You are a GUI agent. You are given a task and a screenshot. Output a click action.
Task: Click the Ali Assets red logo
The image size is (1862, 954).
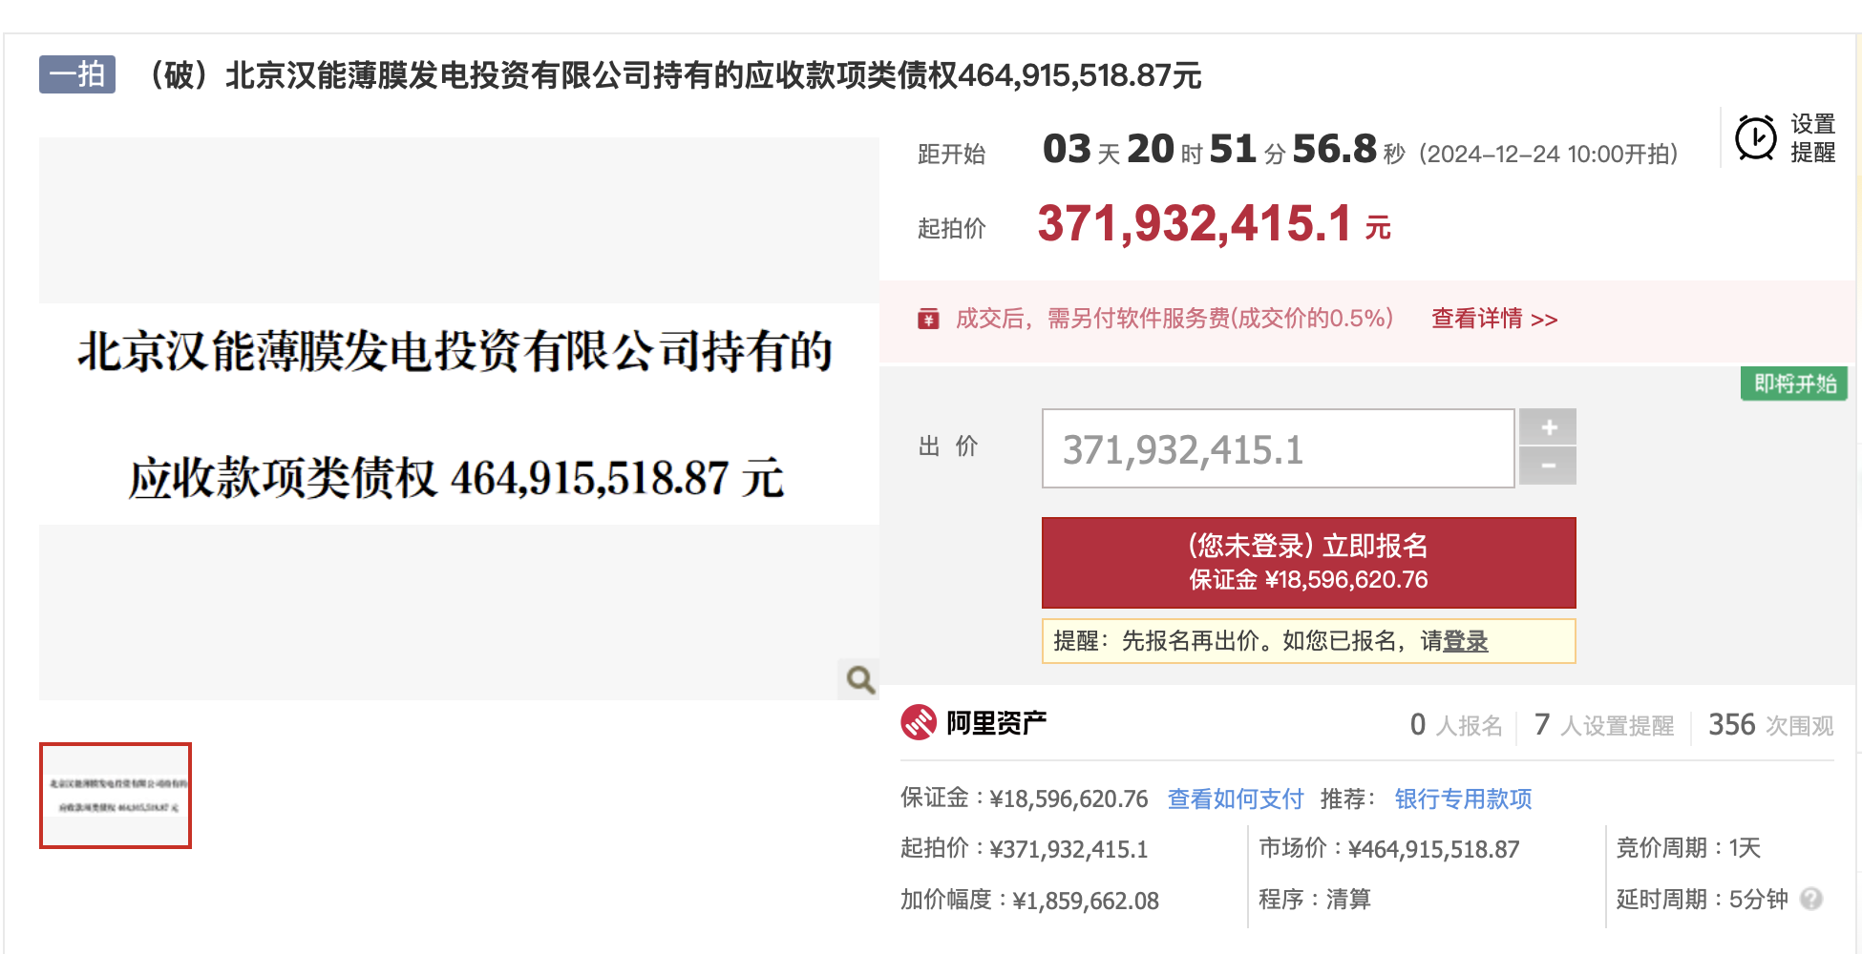point(919,722)
